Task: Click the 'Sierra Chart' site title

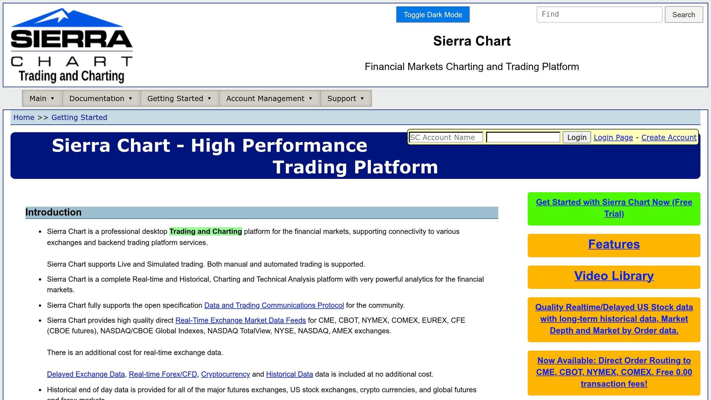Action: click(472, 41)
